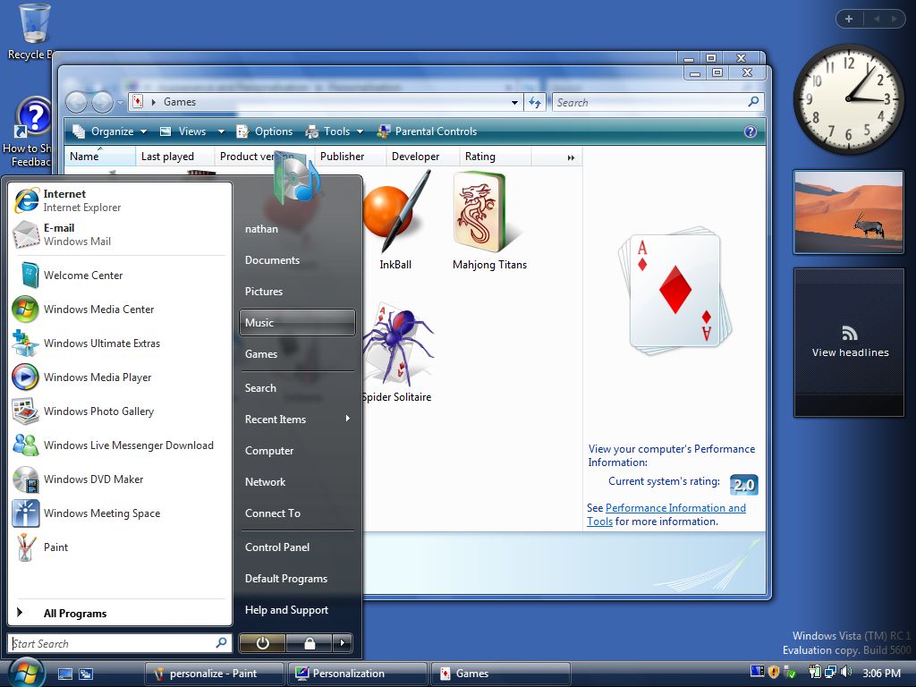
Task: Click the Games window Search box
Action: 657,102
